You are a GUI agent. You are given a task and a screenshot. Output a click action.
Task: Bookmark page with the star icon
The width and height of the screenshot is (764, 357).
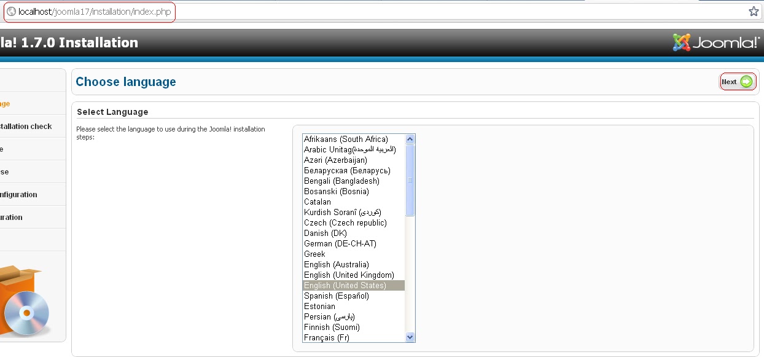pos(754,11)
